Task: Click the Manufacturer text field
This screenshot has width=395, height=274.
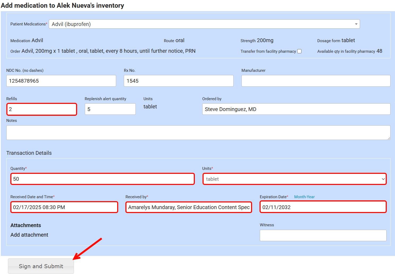Action: click(315, 81)
